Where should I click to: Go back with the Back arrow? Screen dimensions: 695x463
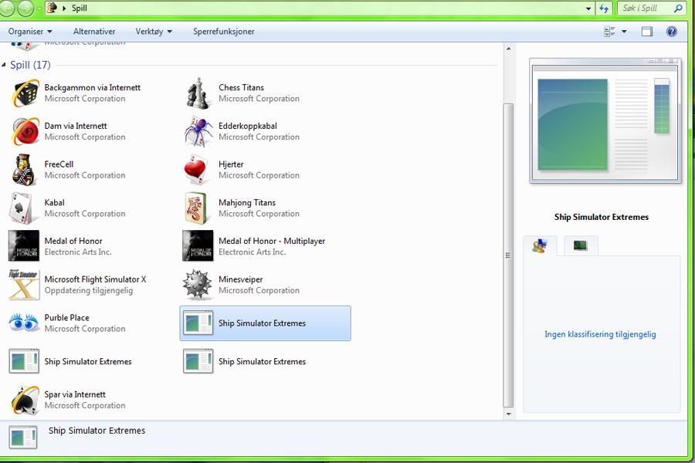(x=8, y=8)
